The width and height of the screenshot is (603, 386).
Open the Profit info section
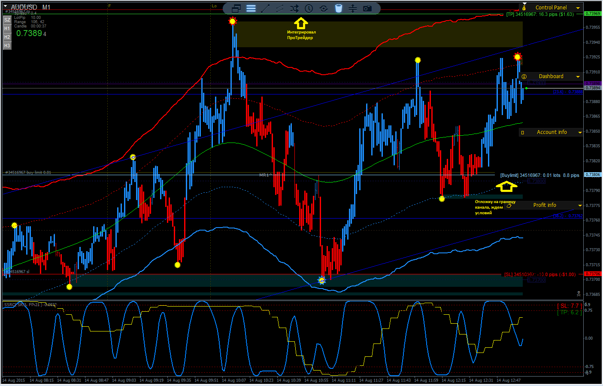tap(545, 205)
